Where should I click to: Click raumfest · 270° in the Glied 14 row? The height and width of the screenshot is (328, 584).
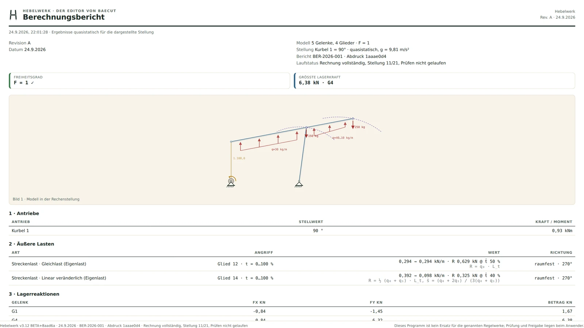tap(553, 278)
